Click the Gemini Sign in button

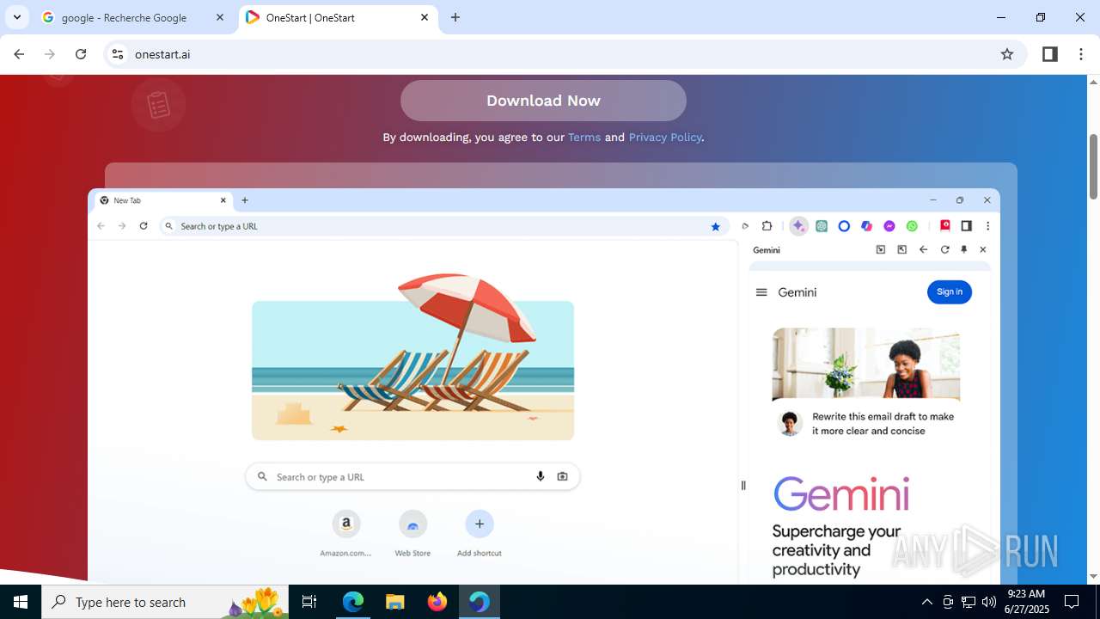tap(950, 291)
